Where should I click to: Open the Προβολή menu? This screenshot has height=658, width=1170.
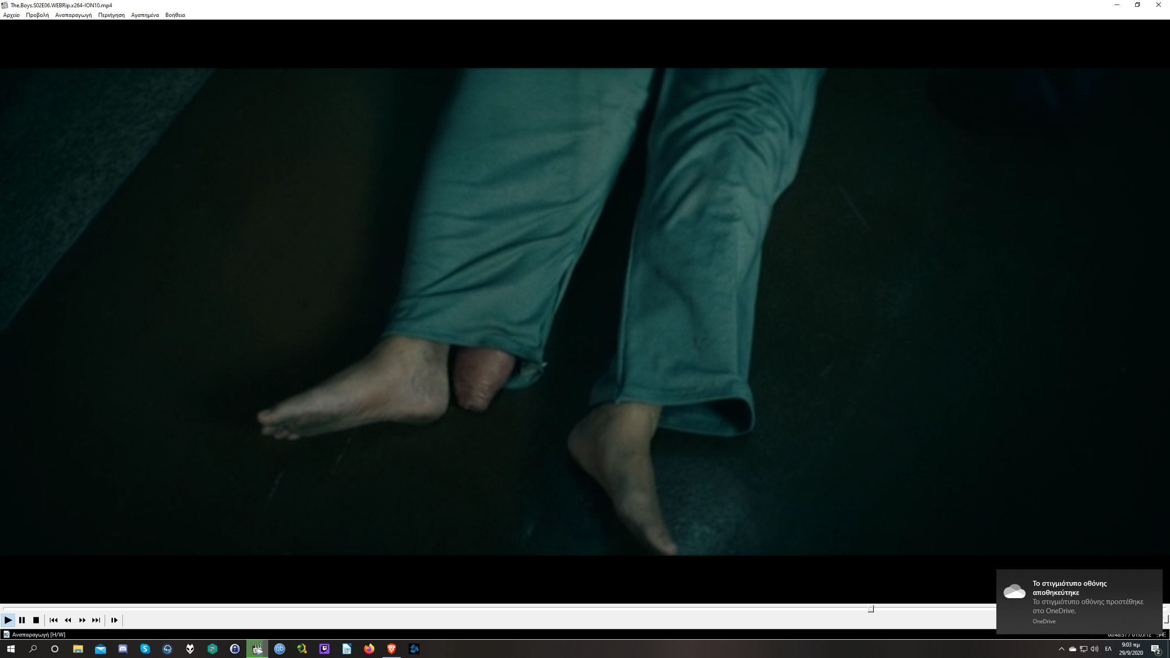(37, 15)
